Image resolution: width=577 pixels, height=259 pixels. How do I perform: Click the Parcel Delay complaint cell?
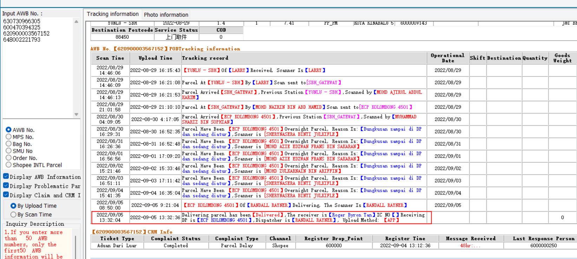pos(237,246)
